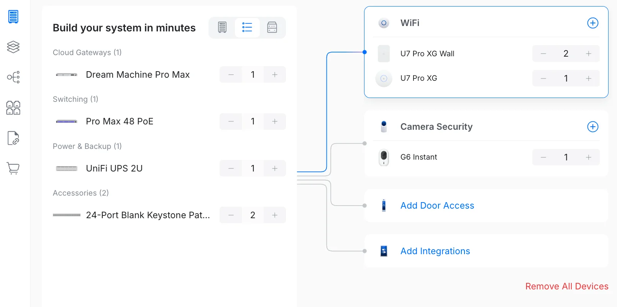Open the shopping cart
The image size is (617, 307).
tap(13, 168)
